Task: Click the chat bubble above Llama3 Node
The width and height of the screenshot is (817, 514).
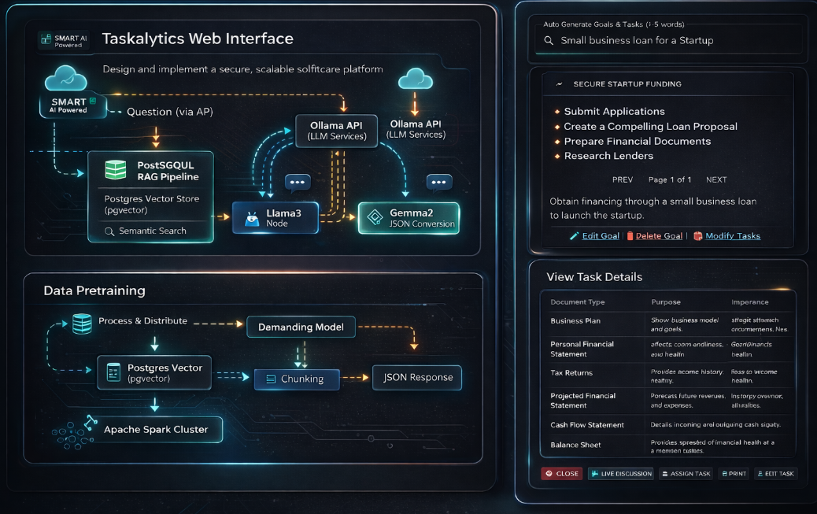Action: coord(298,183)
